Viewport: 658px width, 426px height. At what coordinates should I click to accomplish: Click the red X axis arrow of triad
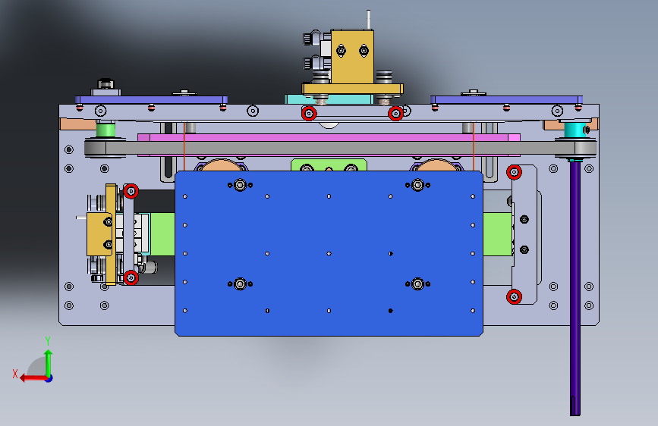[x=33, y=378]
